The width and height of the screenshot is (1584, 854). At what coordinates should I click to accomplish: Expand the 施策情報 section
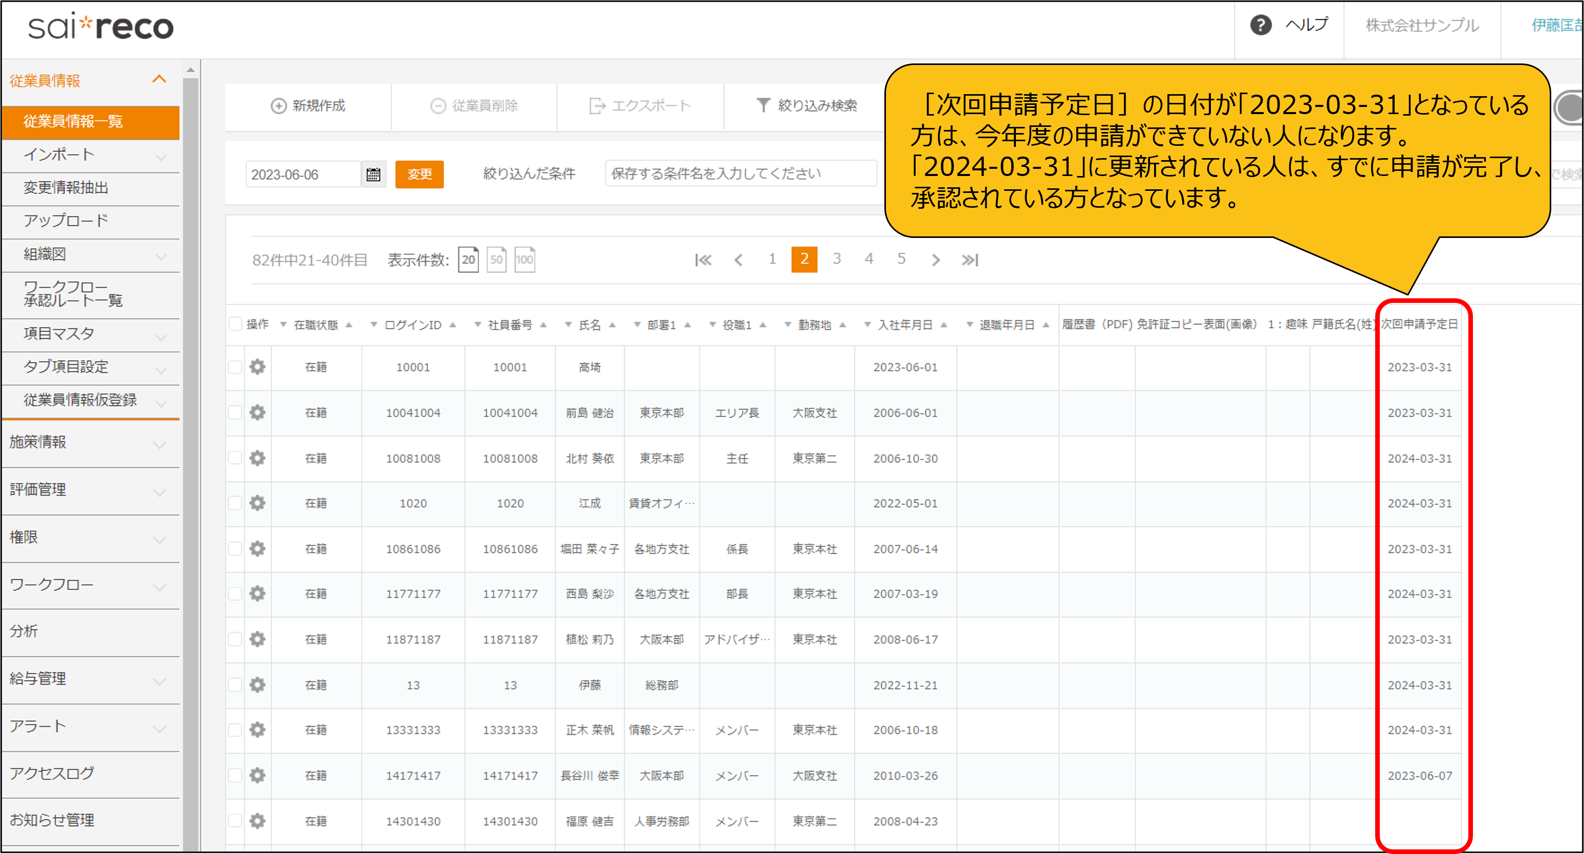159,445
